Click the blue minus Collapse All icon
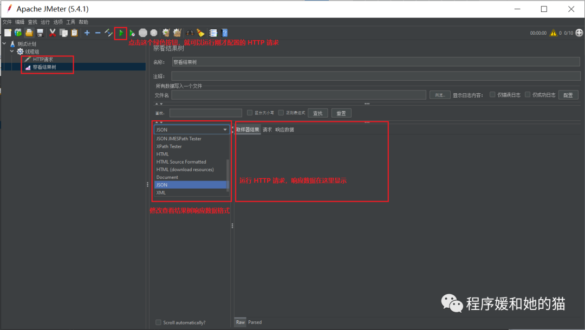 coord(97,33)
